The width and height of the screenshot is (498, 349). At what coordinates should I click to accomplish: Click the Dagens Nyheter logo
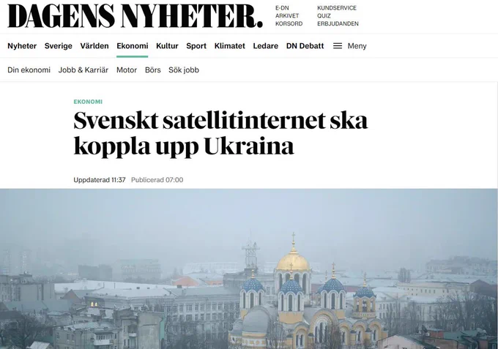(x=135, y=16)
